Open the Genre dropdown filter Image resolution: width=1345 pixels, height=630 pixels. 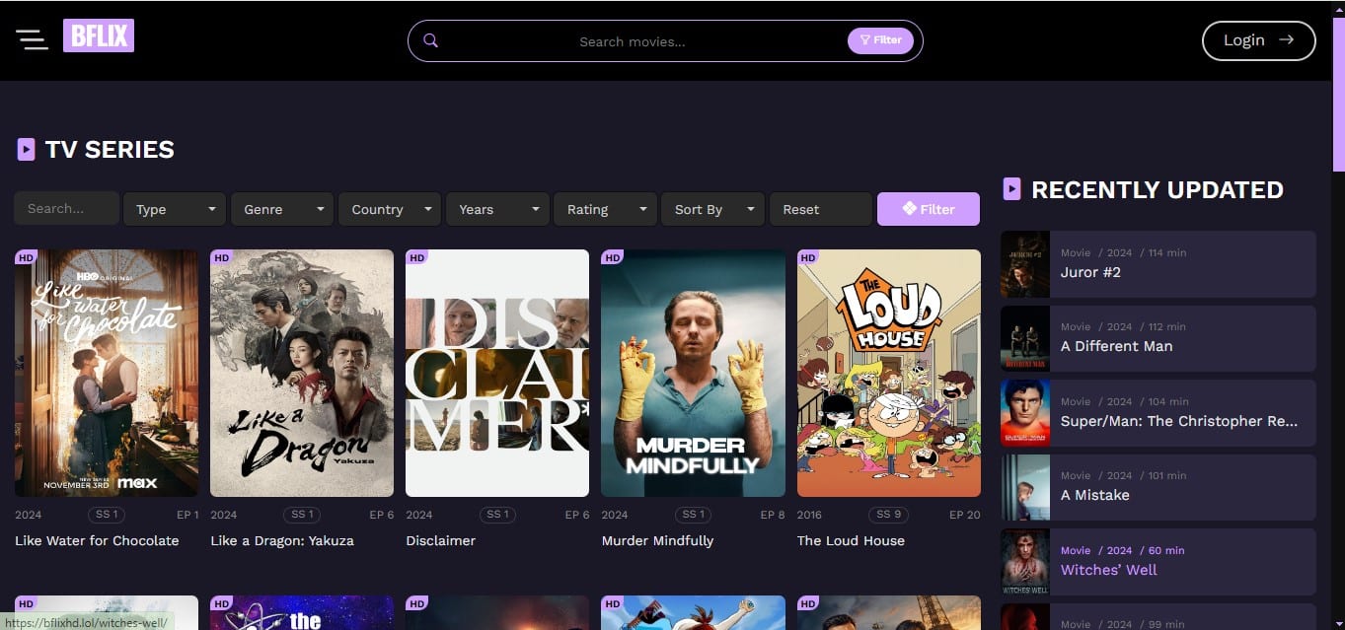[282, 209]
